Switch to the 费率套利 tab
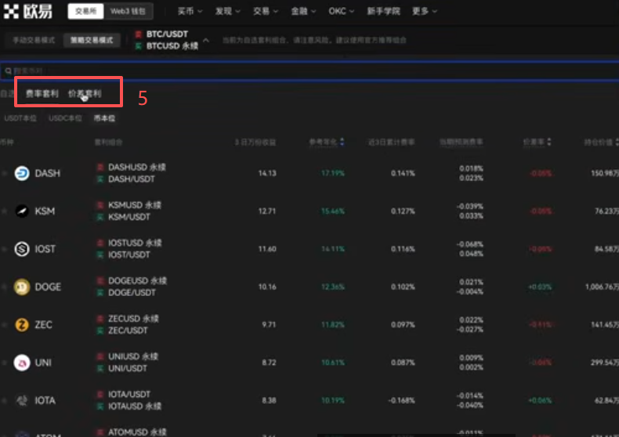This screenshot has height=437, width=619. coord(42,94)
